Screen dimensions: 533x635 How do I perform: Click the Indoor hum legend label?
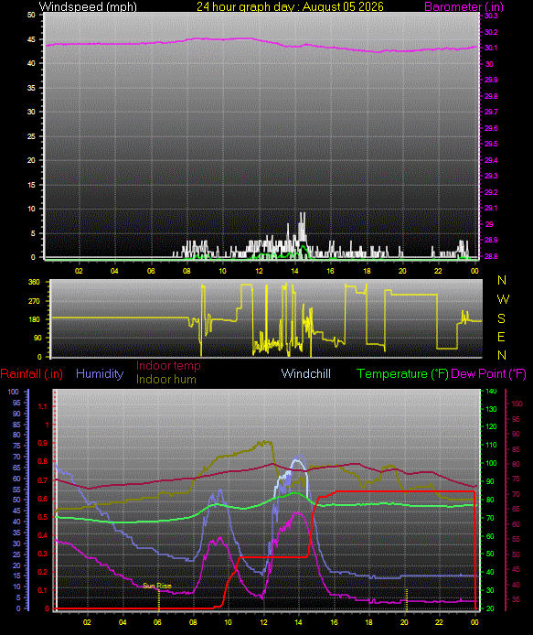(165, 380)
